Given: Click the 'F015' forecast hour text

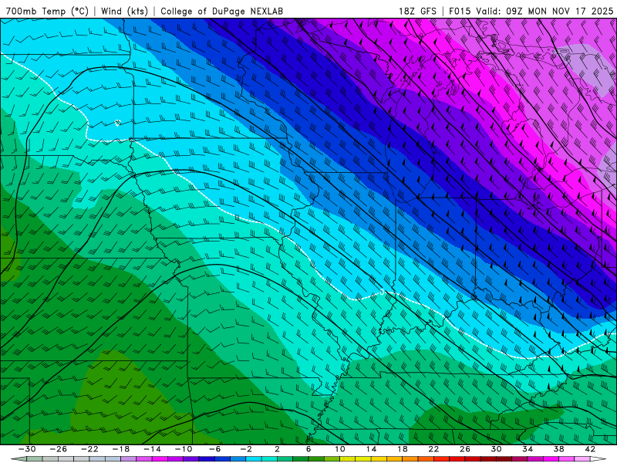Looking at the screenshot, I should [x=460, y=11].
